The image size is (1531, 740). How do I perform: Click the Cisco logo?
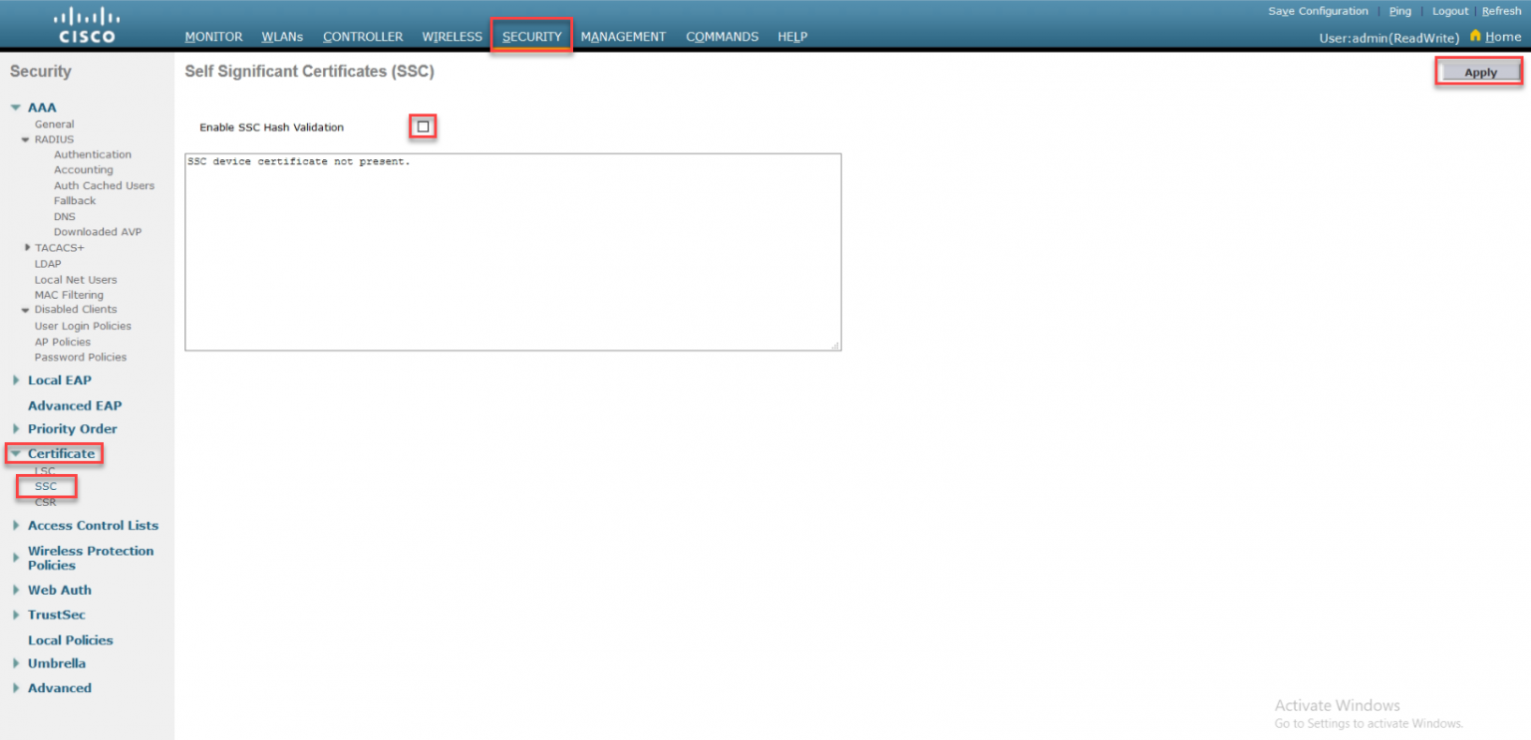pos(86,21)
